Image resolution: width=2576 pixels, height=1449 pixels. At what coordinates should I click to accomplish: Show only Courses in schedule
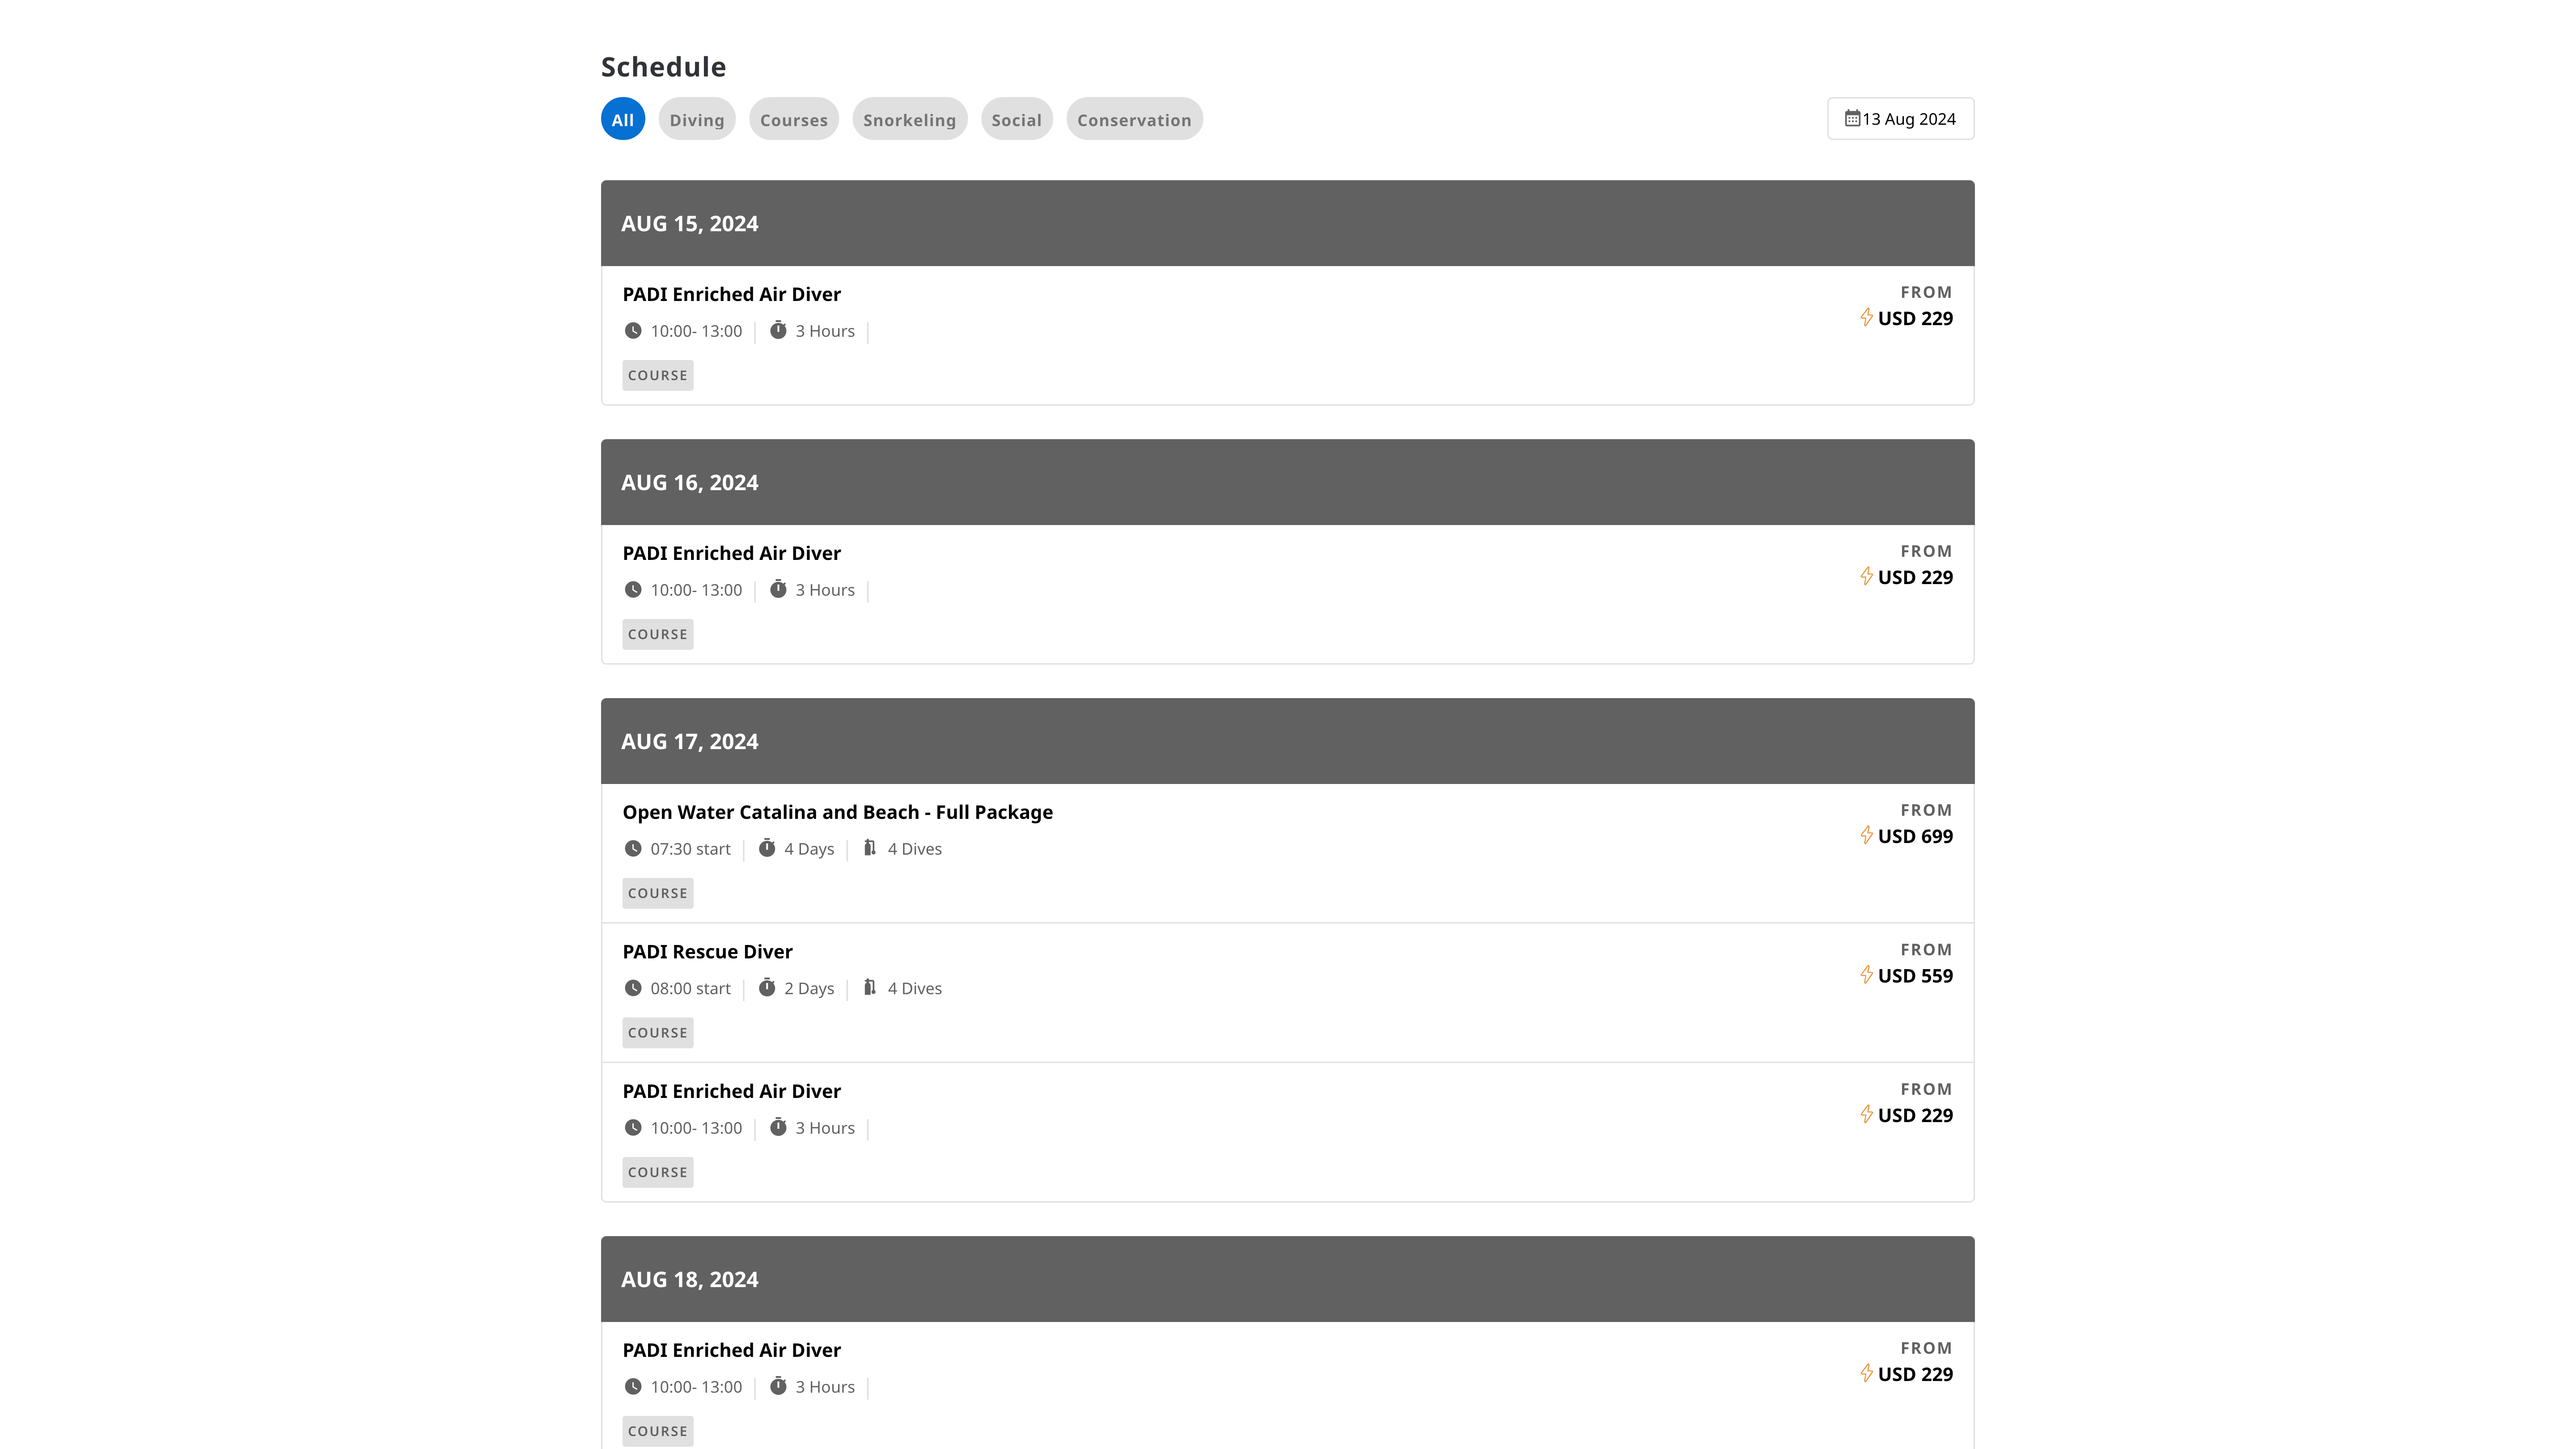tap(793, 120)
